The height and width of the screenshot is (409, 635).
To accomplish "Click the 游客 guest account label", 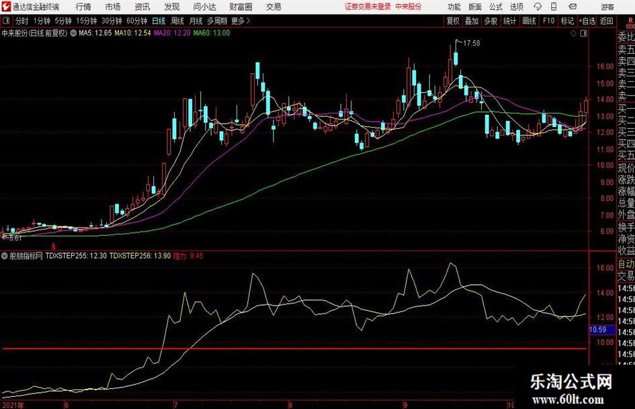I will [607, 7].
